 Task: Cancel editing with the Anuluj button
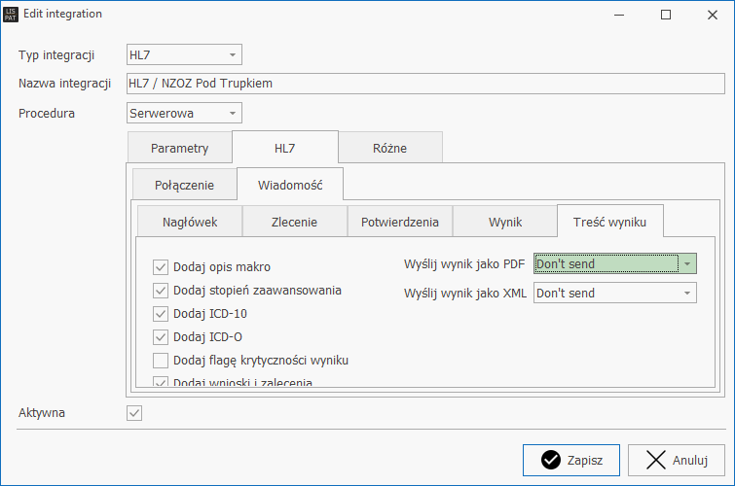tap(676, 461)
